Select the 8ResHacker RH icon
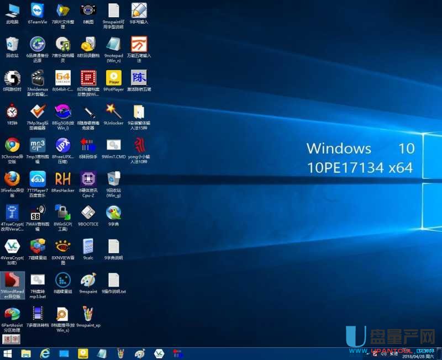442x360 pixels. point(63,182)
